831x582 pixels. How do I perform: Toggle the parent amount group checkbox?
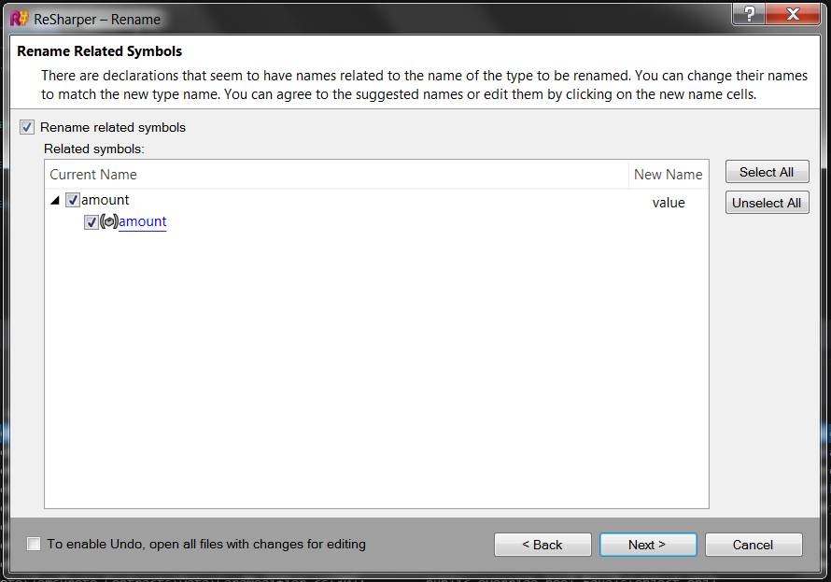tap(73, 200)
